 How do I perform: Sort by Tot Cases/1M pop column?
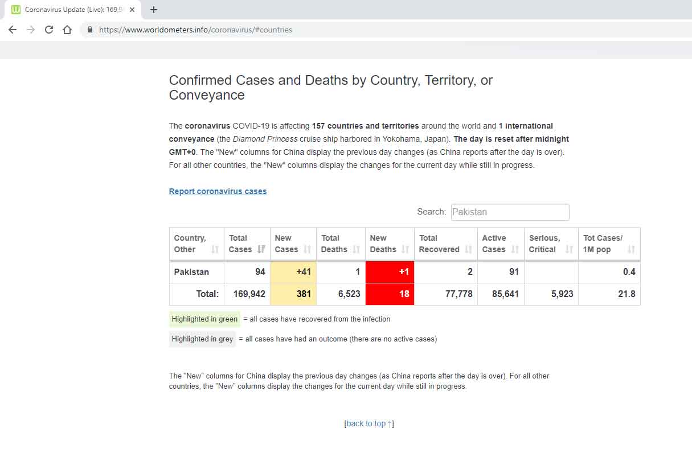pos(609,244)
